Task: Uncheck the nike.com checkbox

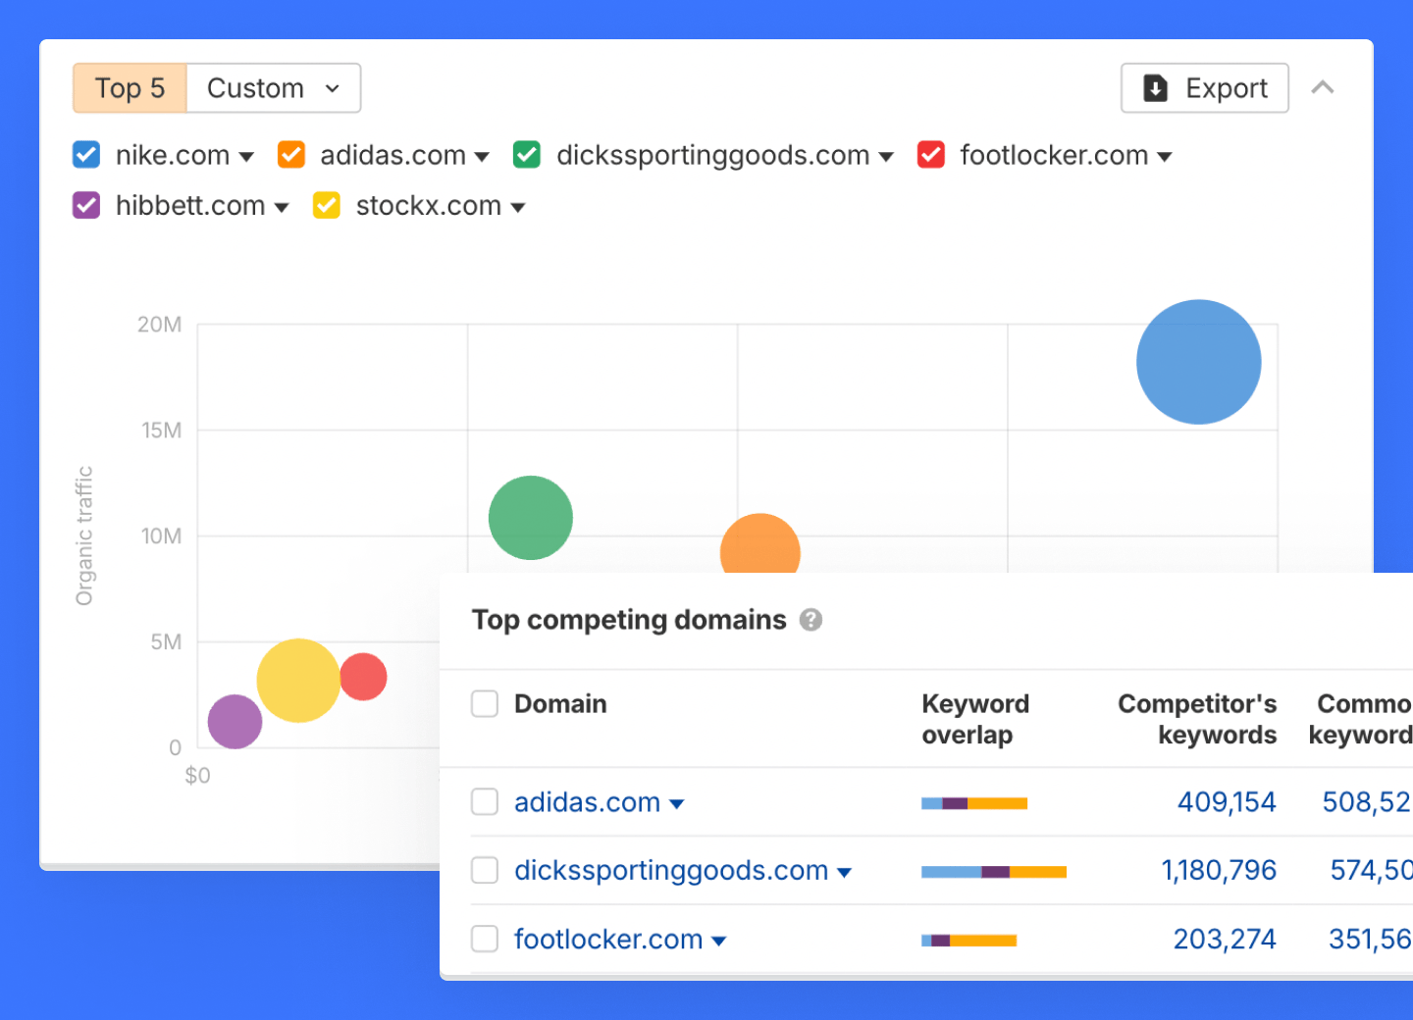Action: [x=85, y=154]
